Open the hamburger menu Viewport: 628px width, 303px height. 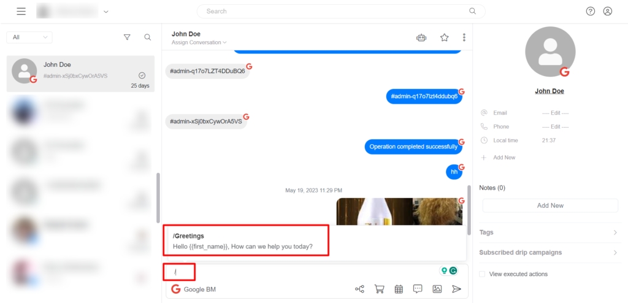tap(21, 11)
